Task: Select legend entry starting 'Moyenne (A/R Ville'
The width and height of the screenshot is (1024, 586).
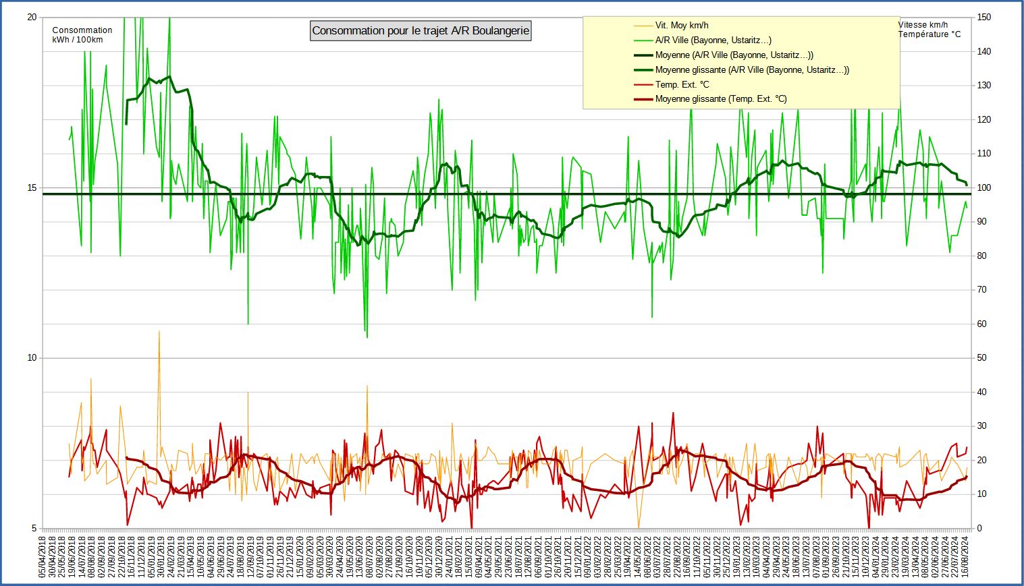Action: point(734,55)
